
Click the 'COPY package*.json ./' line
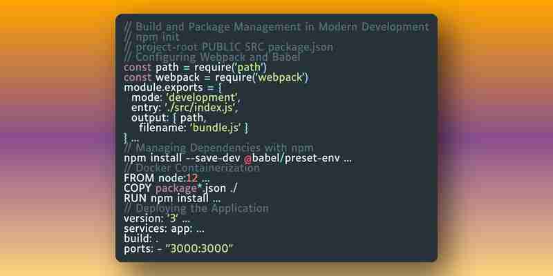pos(180,188)
